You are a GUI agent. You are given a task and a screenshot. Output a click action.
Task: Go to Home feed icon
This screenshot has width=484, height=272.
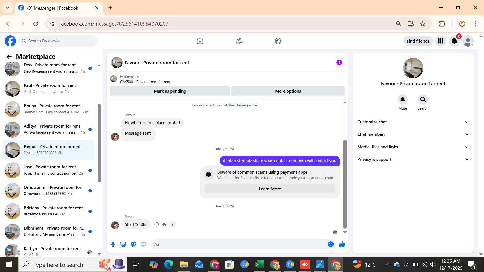(x=200, y=41)
